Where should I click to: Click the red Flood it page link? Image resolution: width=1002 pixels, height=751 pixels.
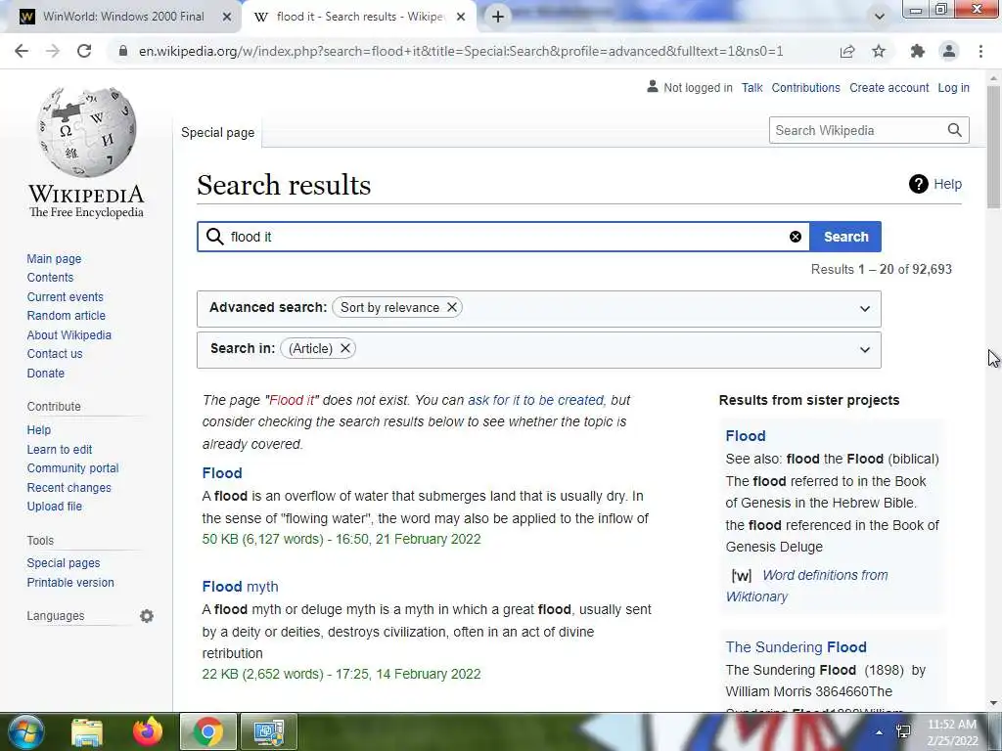(x=292, y=400)
